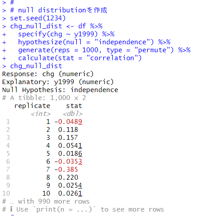Click the line "chg_null_dist <- df %>%"
202x216 pixels.
click(56, 26)
